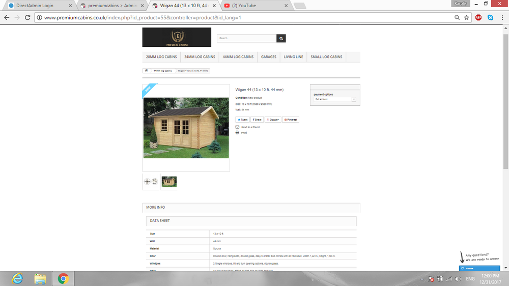Open the 34MM LOG CABINS menu
This screenshot has width=509, height=286.
[x=200, y=57]
